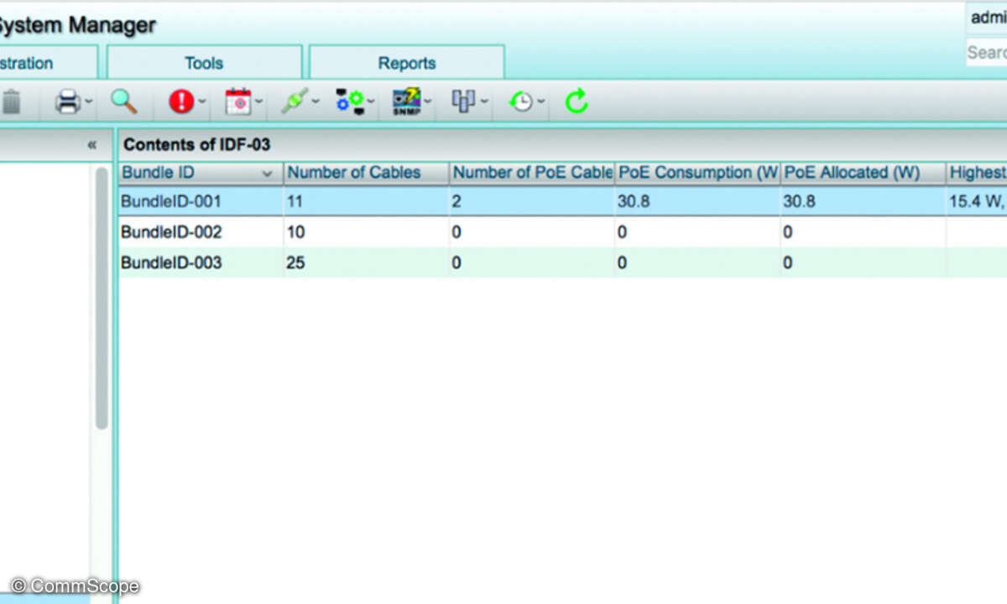Switch to the Reports tab

click(407, 63)
